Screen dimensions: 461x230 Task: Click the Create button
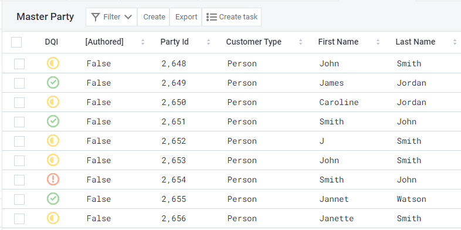(x=154, y=17)
